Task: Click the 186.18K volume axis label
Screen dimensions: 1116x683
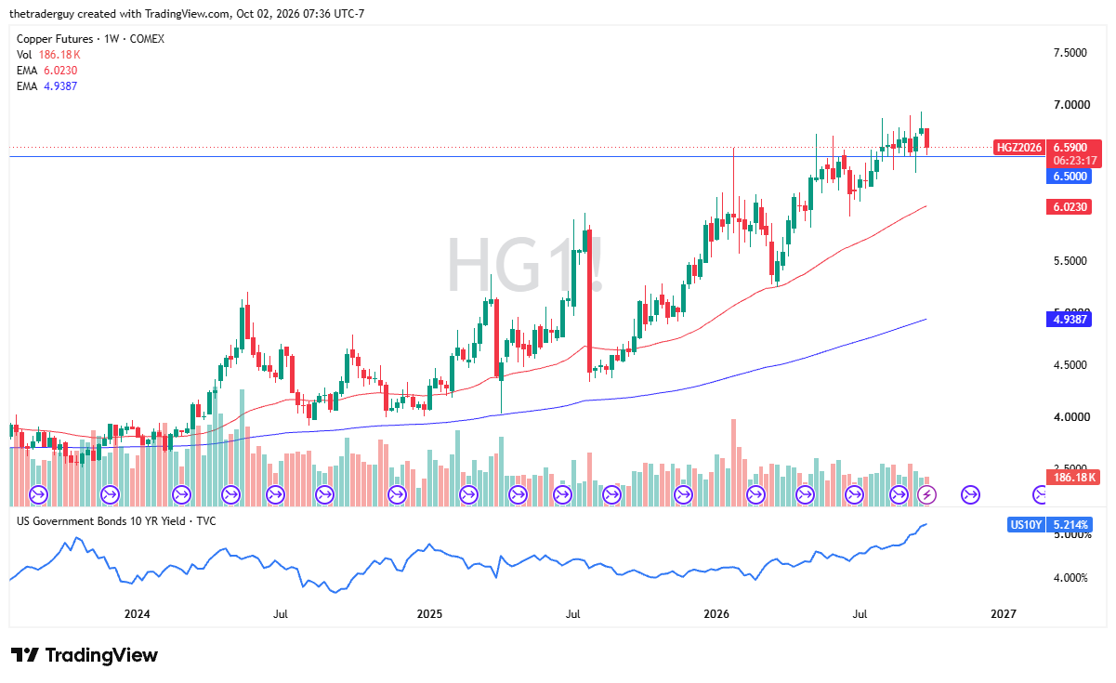Action: pyautogui.click(x=1074, y=478)
